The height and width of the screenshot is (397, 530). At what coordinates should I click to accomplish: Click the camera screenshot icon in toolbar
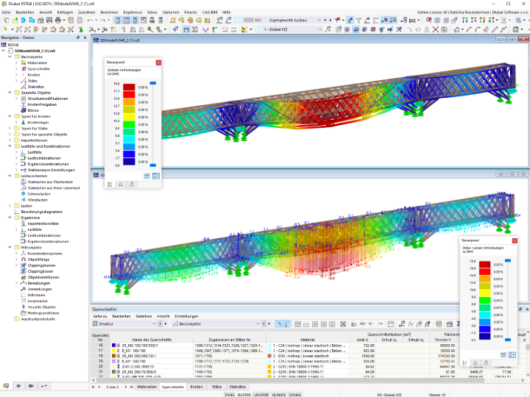pos(444,29)
